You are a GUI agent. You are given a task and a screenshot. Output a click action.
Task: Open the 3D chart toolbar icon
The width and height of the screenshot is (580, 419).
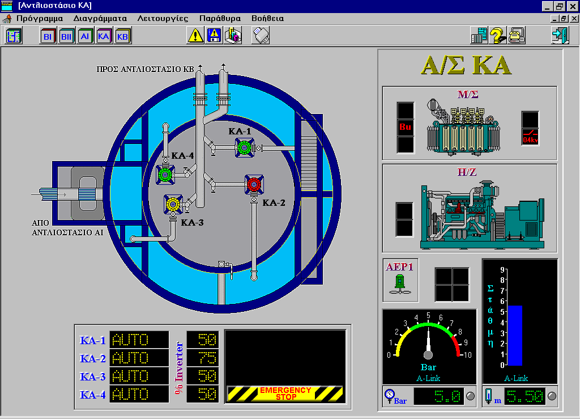233,36
